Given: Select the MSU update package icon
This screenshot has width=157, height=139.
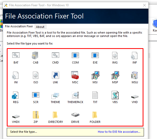Looking at the screenshot, I should tap(135, 75).
